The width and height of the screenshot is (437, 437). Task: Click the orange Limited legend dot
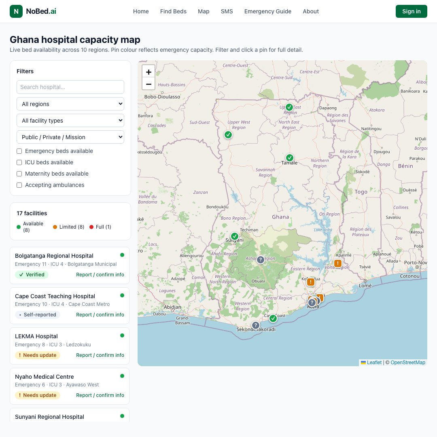point(55,227)
